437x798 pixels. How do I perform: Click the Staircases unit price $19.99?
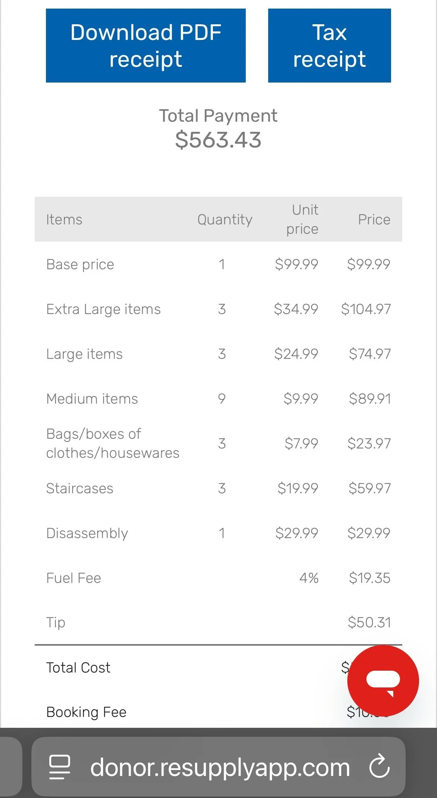pyautogui.click(x=298, y=488)
